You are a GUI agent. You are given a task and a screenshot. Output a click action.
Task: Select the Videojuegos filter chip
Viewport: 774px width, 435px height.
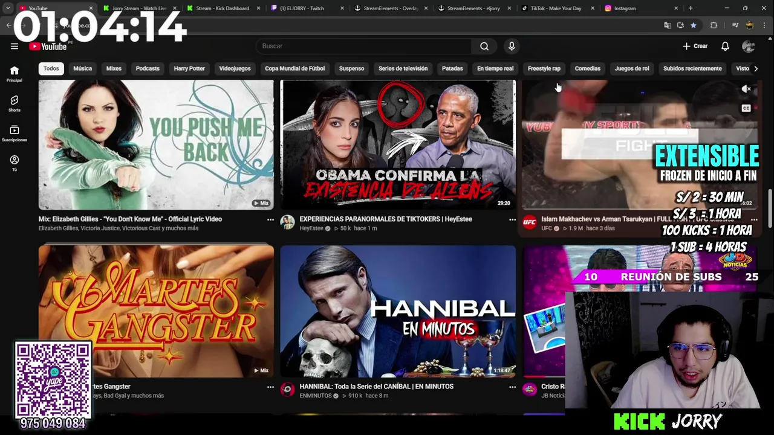point(235,68)
